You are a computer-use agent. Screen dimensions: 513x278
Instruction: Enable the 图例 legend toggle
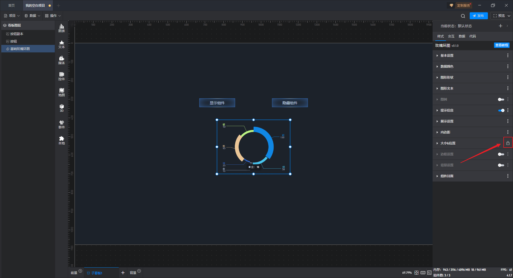501,99
